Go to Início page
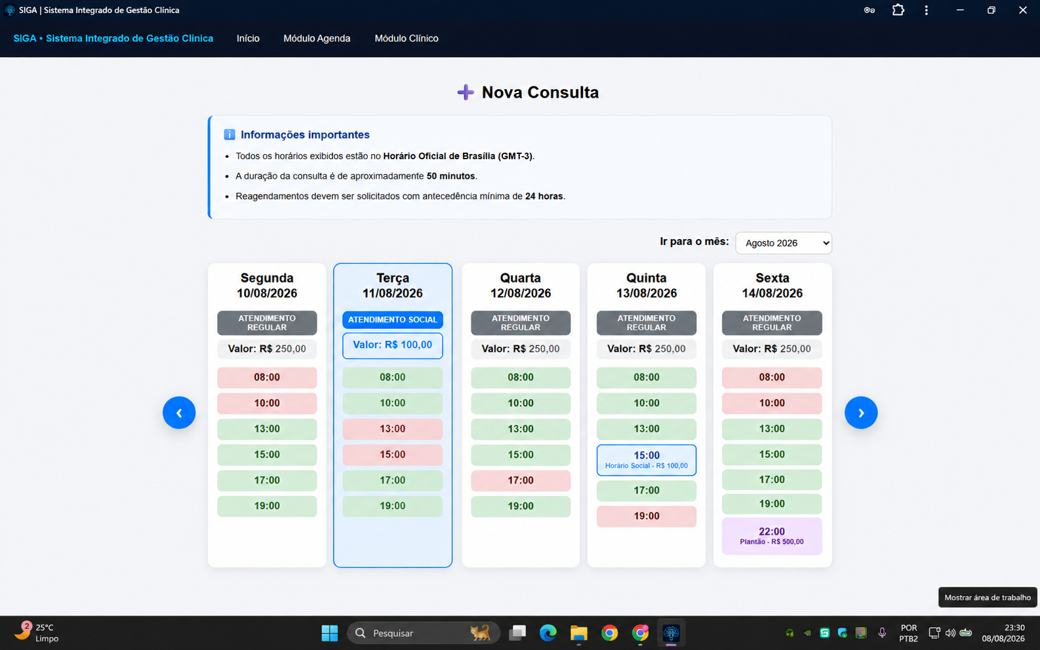 click(248, 39)
